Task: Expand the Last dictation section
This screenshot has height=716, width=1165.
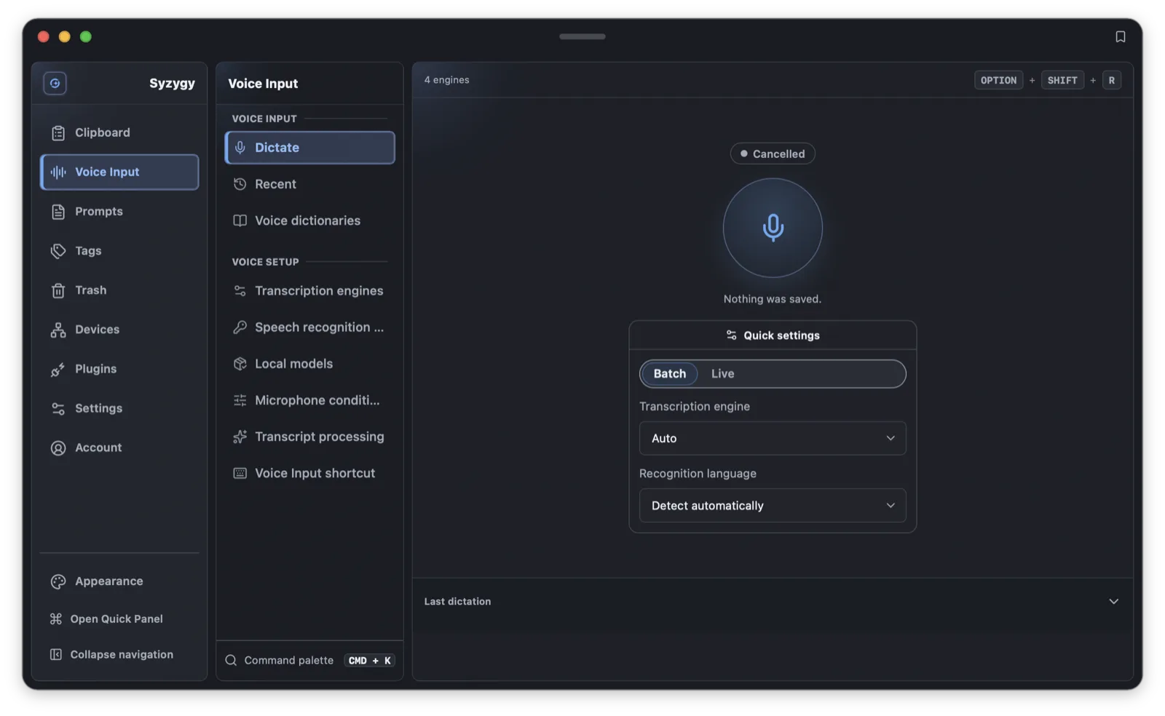Action: click(x=773, y=601)
